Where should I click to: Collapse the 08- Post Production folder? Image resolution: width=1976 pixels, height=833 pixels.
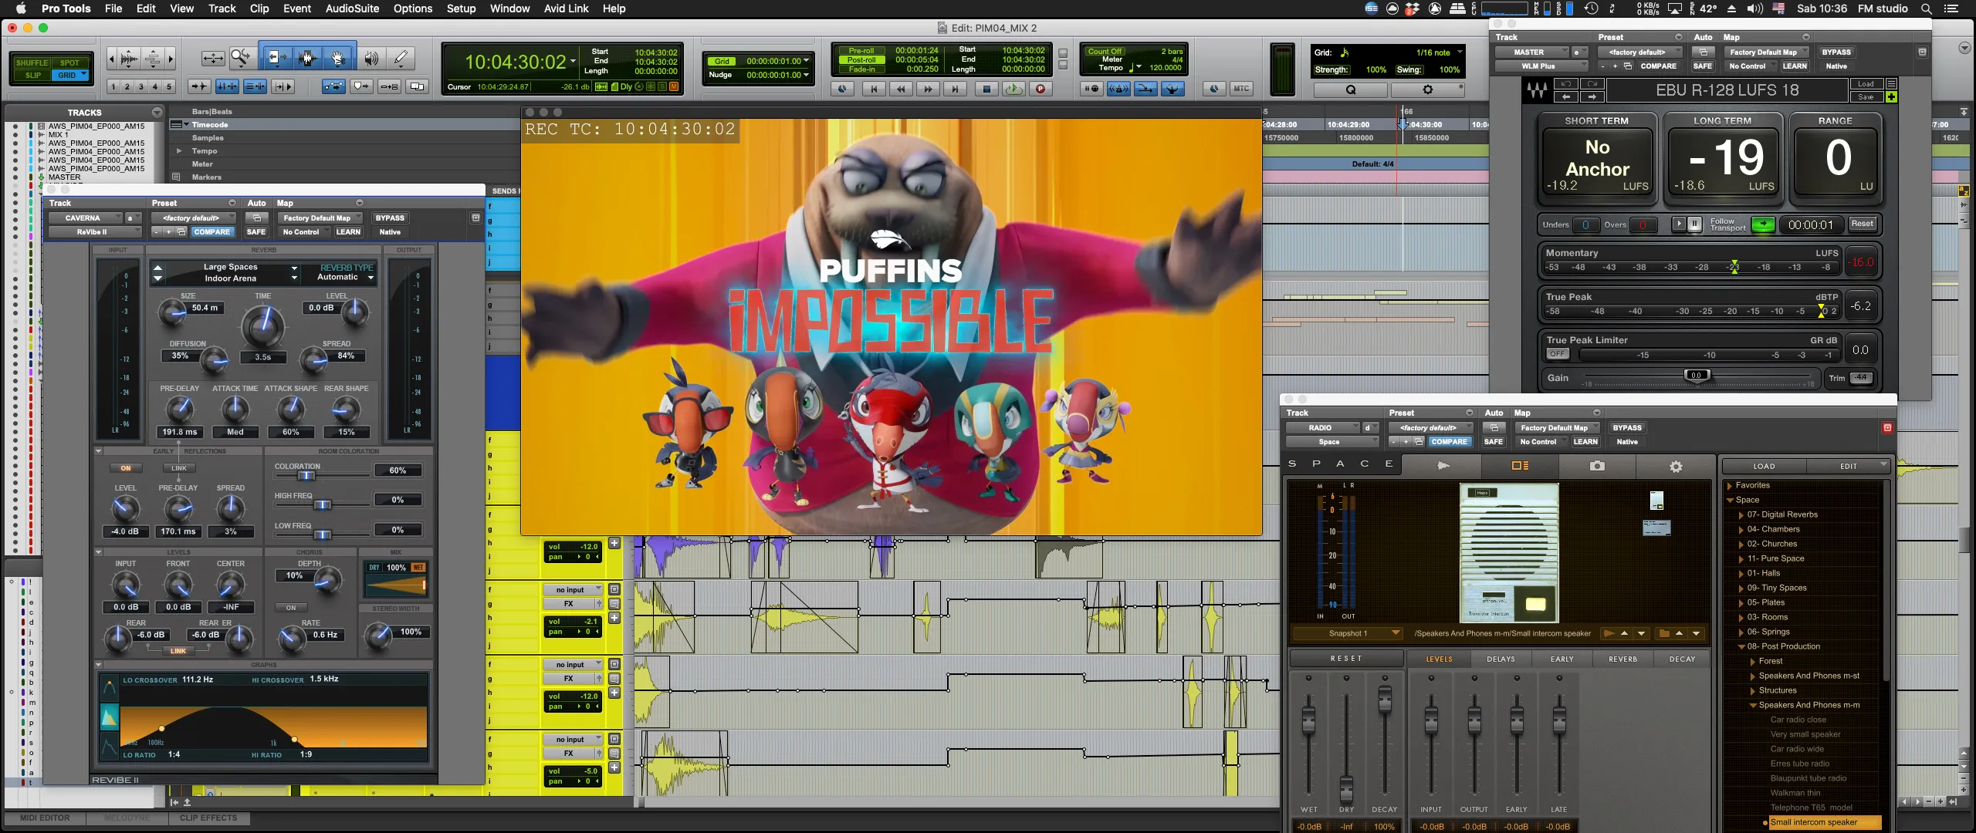pos(1741,647)
